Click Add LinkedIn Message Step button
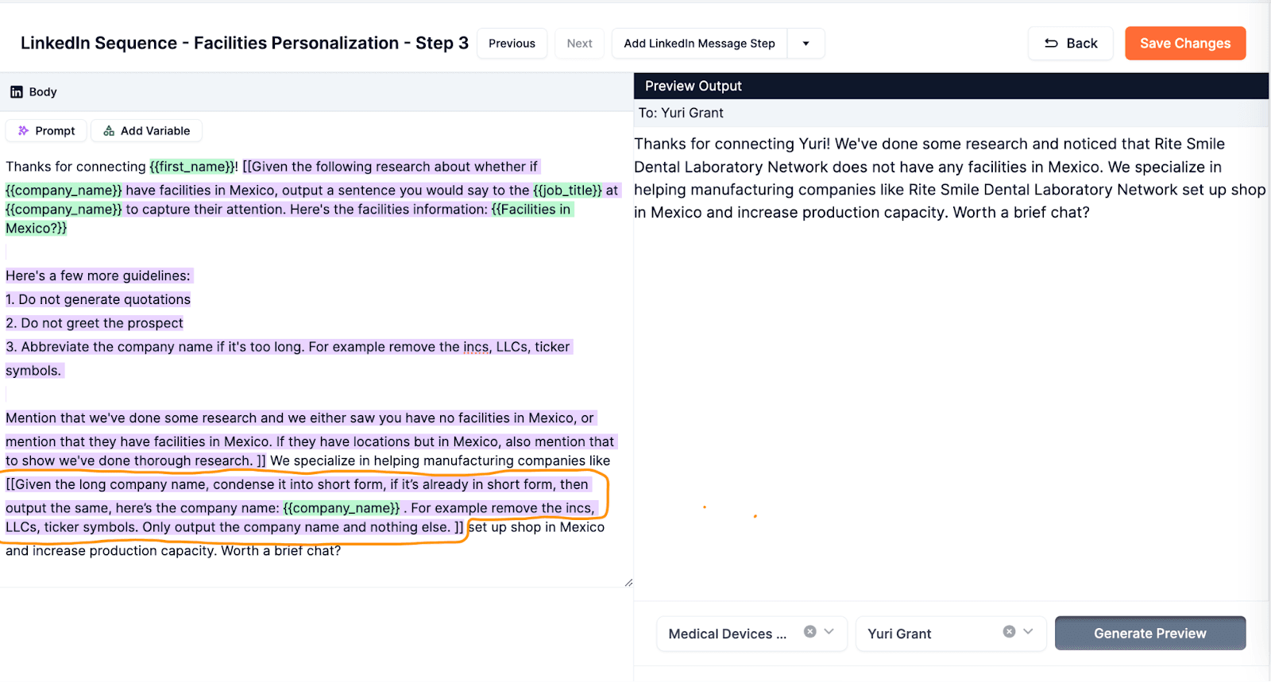Image resolution: width=1271 pixels, height=682 pixels. point(699,44)
